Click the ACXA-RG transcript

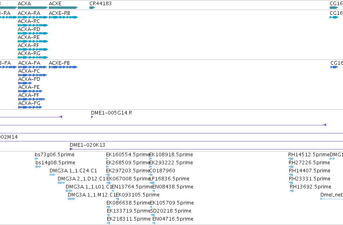click(x=33, y=57)
